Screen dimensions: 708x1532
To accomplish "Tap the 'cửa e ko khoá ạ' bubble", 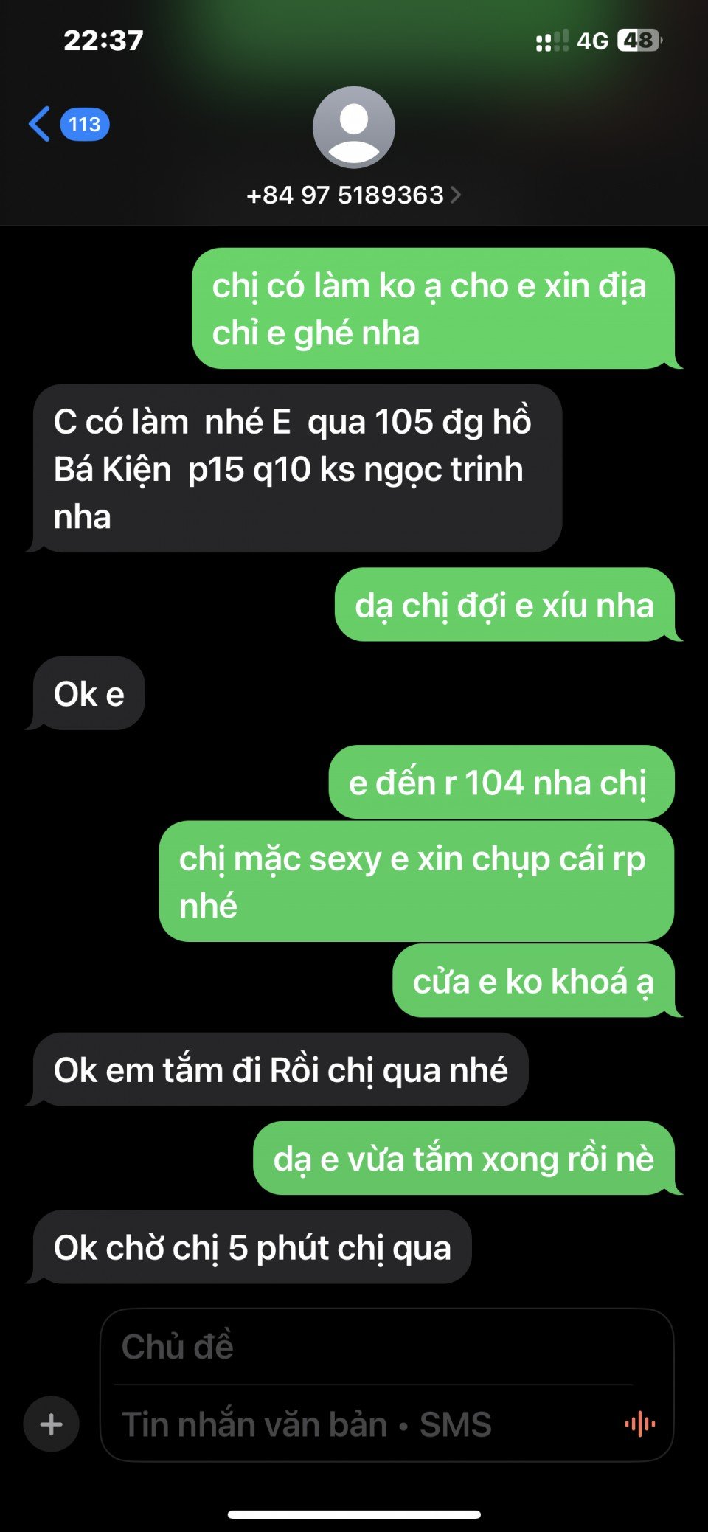I will [x=533, y=981].
